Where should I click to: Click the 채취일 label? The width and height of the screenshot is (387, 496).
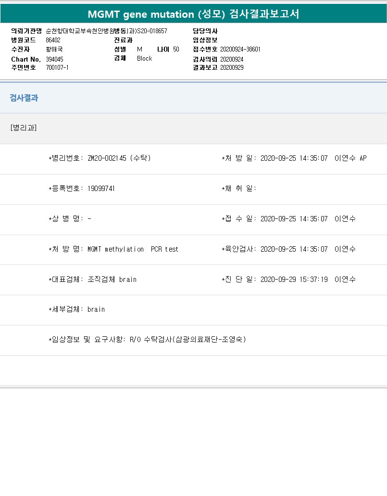pos(239,189)
